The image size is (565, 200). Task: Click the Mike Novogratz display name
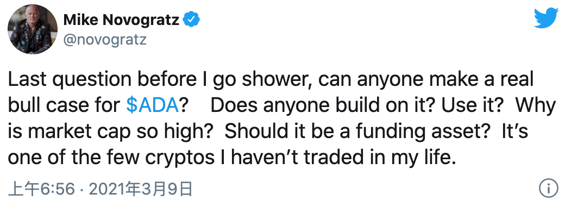point(121,20)
